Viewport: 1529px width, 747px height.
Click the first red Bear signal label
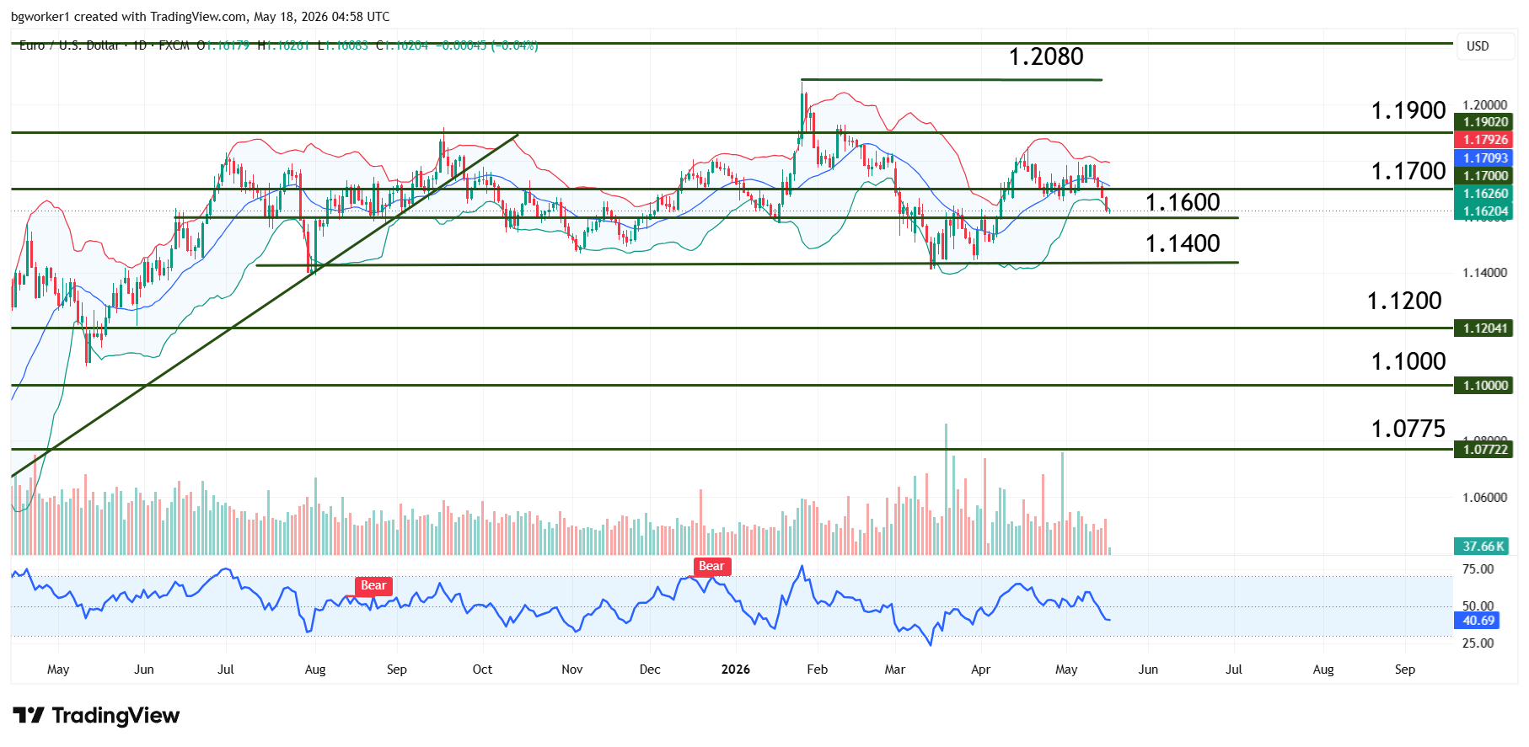coord(373,586)
